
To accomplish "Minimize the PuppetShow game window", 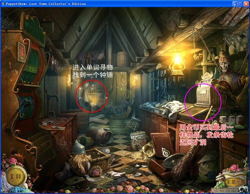I will (235, 4).
